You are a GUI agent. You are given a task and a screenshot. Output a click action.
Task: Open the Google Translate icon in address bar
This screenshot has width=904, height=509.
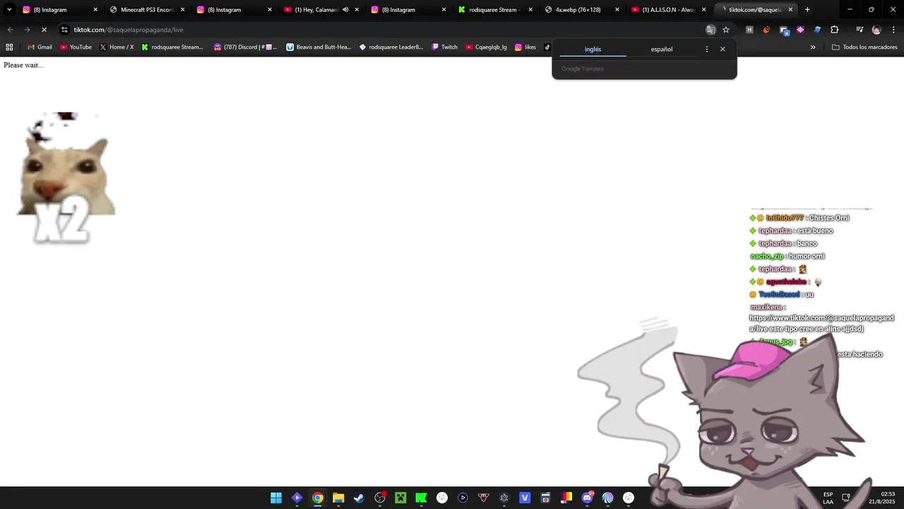[x=710, y=30]
